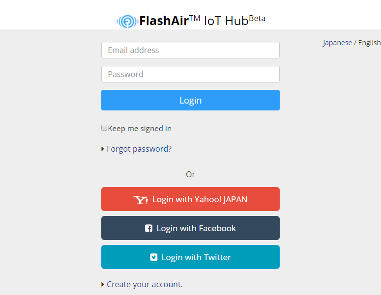Switch language to Japanese
This screenshot has width=381, height=295.
[x=337, y=43]
